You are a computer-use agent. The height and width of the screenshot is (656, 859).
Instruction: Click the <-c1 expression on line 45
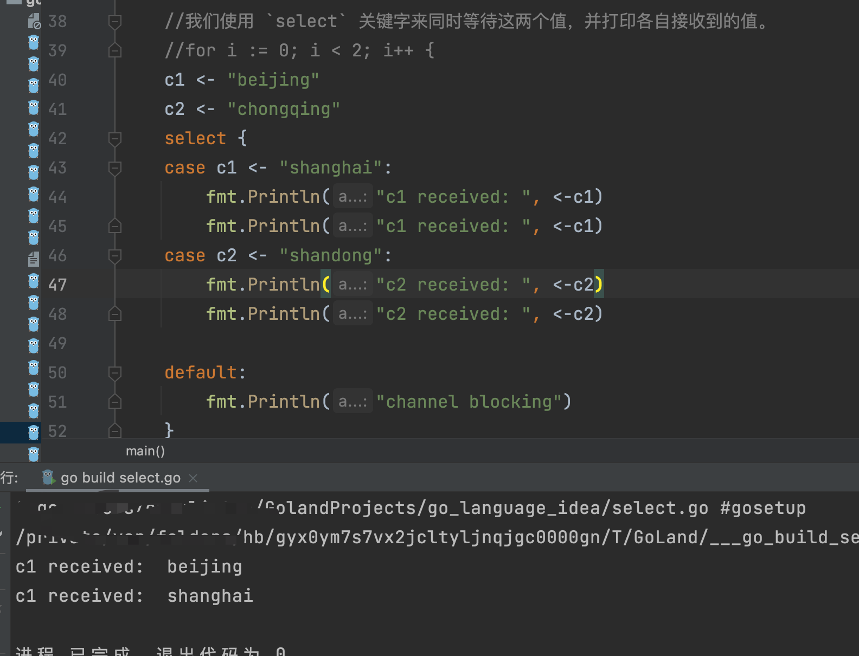coord(573,227)
